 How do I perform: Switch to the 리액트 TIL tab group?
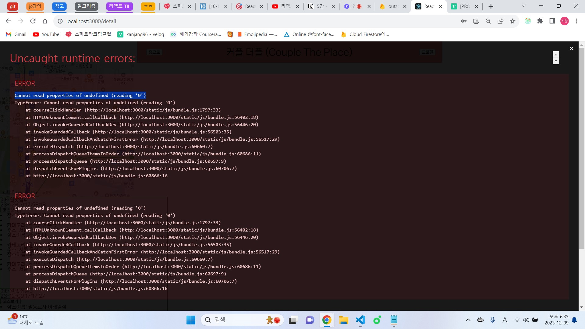(x=119, y=6)
